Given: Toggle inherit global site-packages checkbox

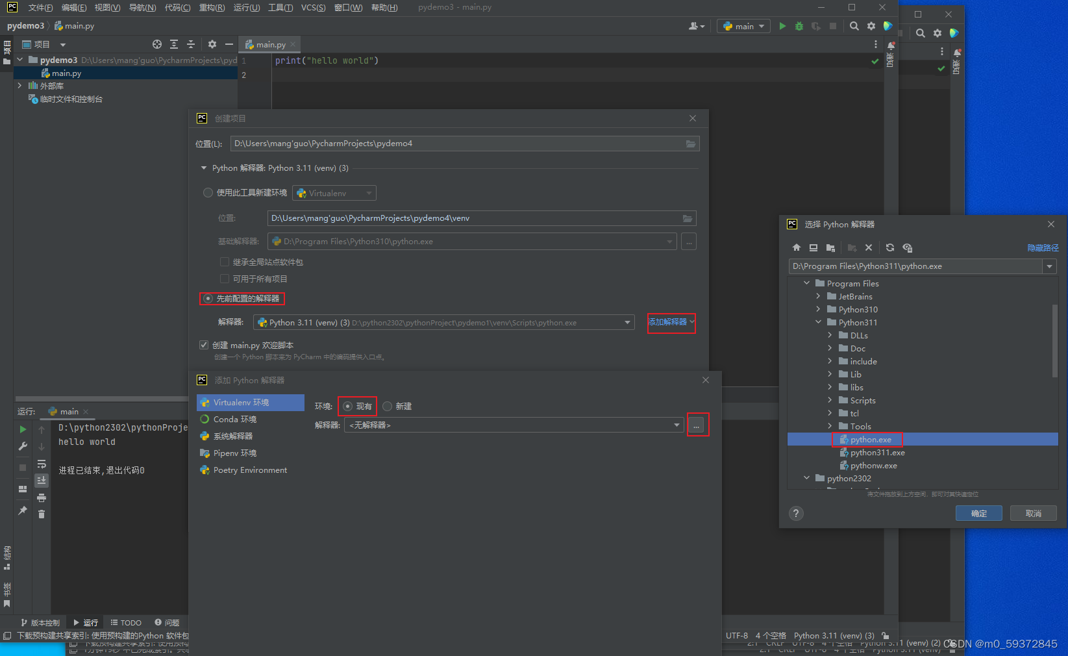Looking at the screenshot, I should pos(225,262).
